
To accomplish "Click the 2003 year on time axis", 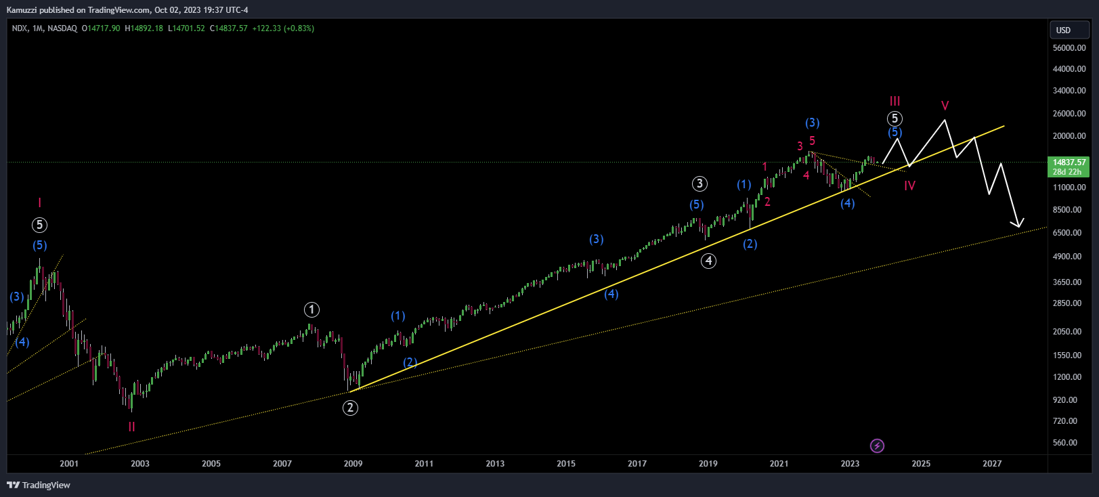I will point(140,464).
